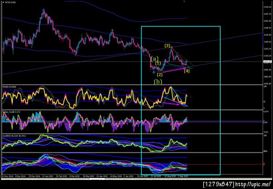This screenshot has width=273, height=189.
Task: Select the yellow (1) wave label
Action: 158,64
